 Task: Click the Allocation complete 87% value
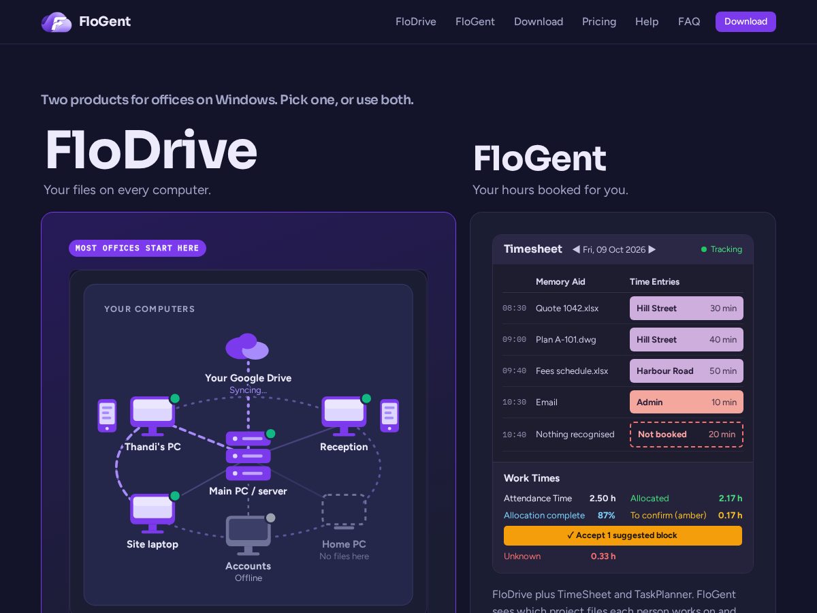607,516
